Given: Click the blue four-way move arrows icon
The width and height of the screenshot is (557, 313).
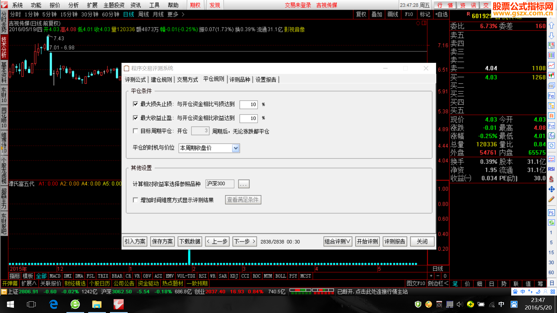Looking at the screenshot, I should click(551, 189).
